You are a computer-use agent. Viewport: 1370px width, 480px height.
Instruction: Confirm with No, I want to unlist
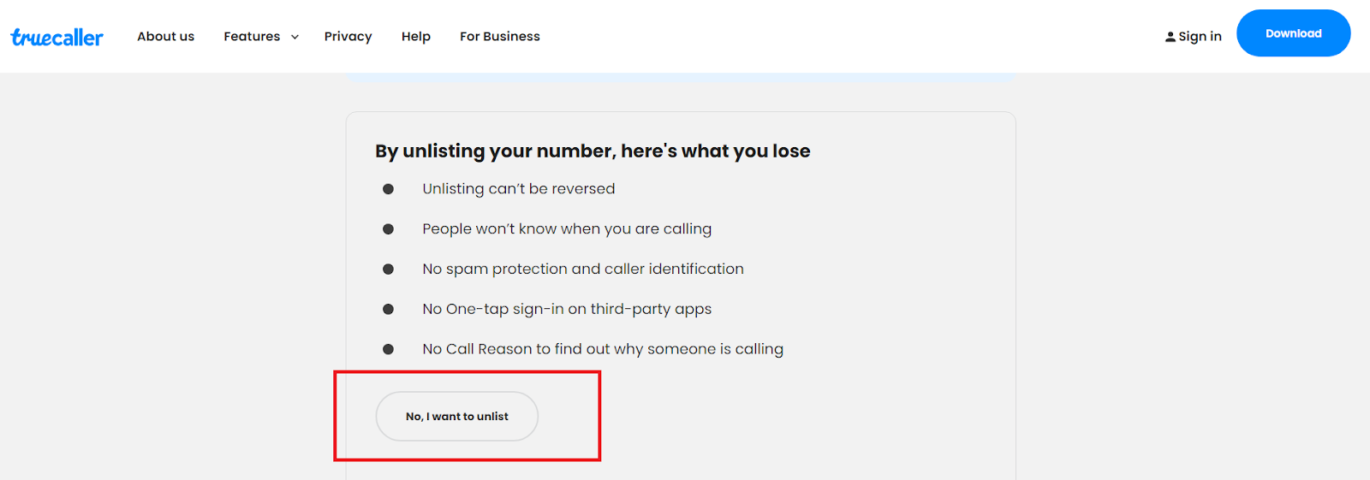tap(457, 417)
